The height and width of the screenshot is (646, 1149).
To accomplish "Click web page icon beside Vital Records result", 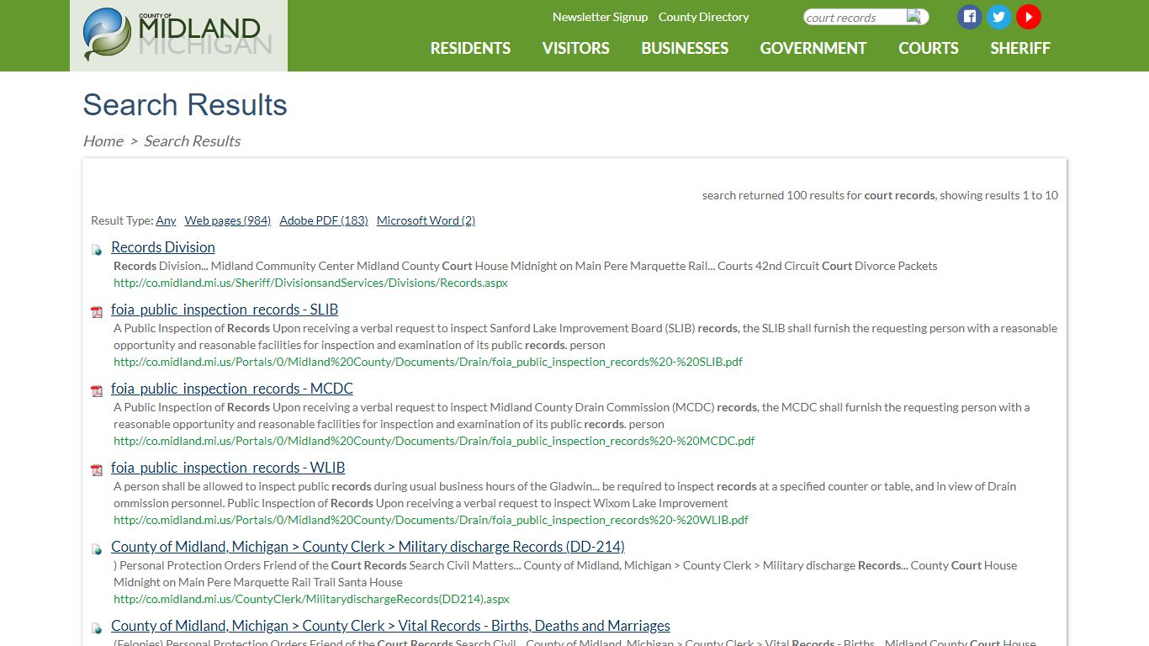I will (x=97, y=627).
